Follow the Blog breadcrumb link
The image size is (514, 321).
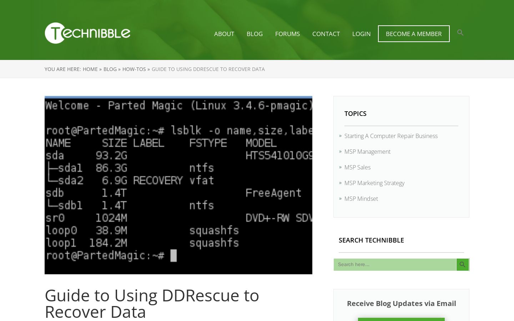click(110, 69)
